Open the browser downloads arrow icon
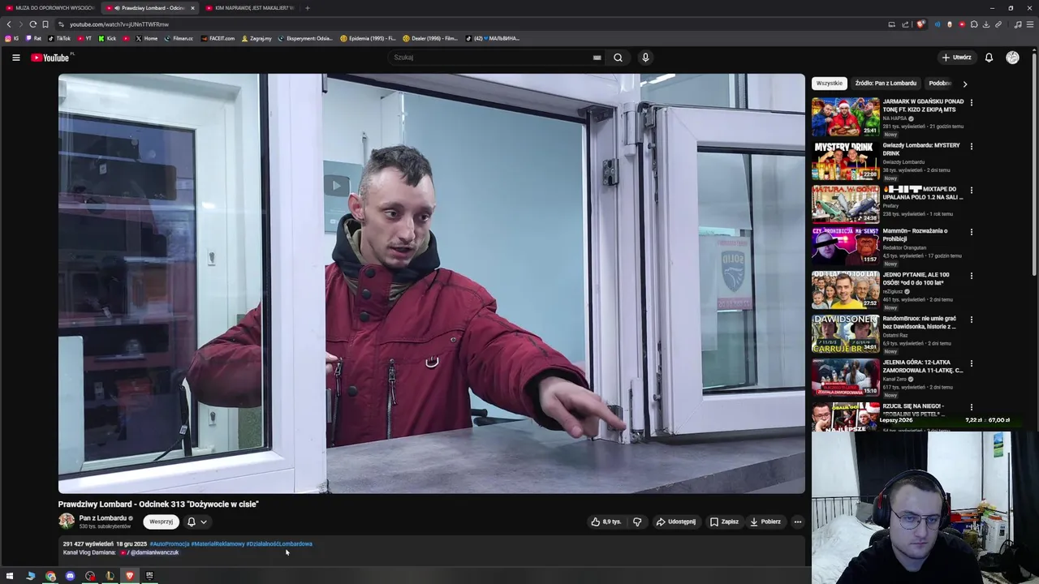This screenshot has height=584, width=1039. (986, 24)
